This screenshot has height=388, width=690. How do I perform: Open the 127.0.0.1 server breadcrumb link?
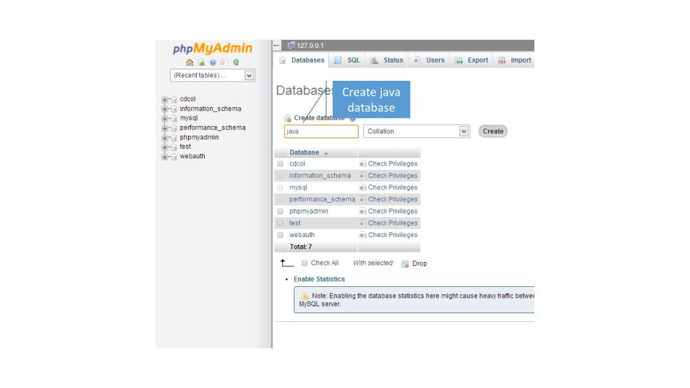(310, 45)
